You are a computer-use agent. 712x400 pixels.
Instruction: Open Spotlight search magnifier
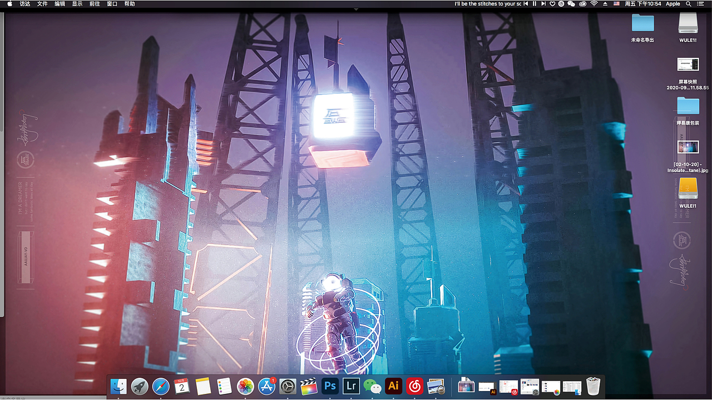point(689,4)
